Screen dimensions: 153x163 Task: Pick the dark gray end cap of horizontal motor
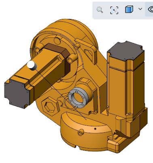click(17, 94)
